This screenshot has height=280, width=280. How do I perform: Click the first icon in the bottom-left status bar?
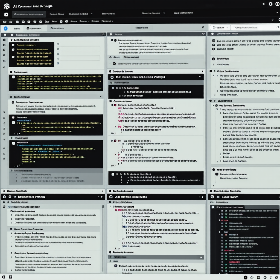pyautogui.click(x=4, y=277)
